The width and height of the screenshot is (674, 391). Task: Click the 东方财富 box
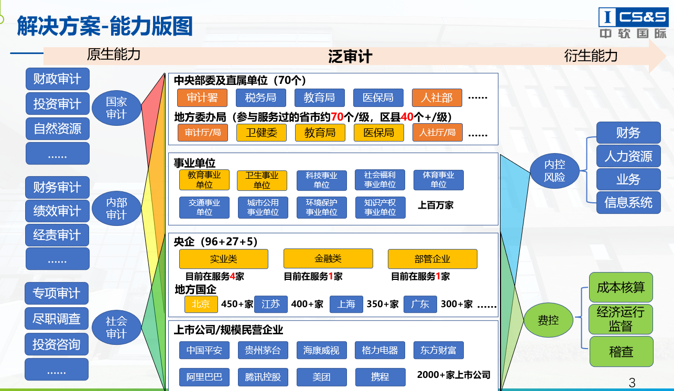click(438, 350)
